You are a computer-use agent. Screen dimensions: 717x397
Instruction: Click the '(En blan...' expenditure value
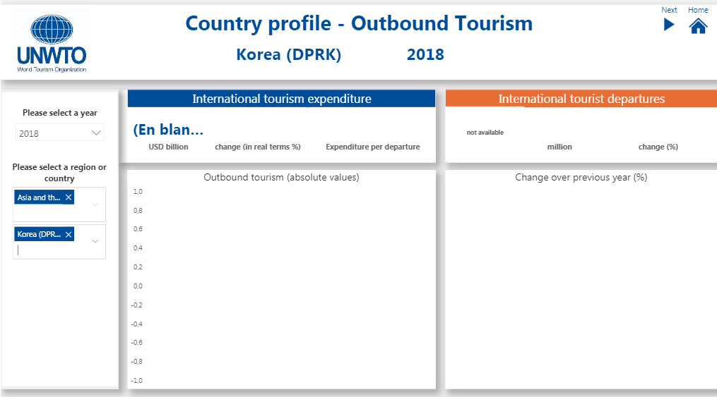click(x=168, y=130)
